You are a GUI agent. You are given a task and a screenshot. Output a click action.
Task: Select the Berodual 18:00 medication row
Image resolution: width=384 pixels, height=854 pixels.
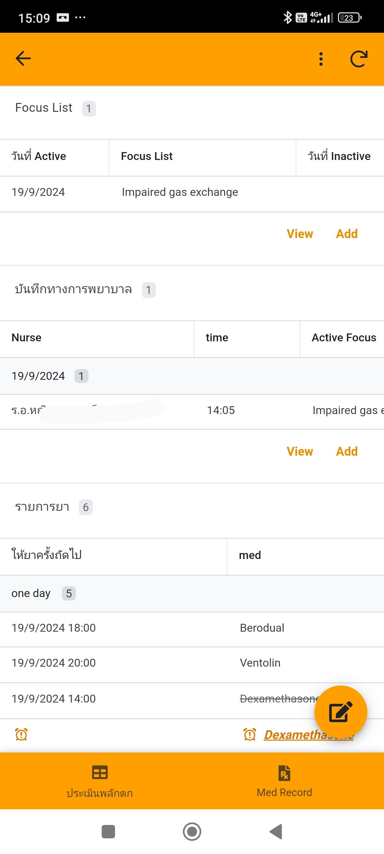(192, 628)
